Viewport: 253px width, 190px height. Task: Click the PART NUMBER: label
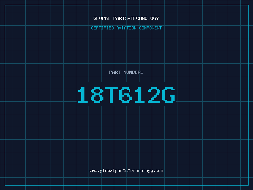[126, 72]
